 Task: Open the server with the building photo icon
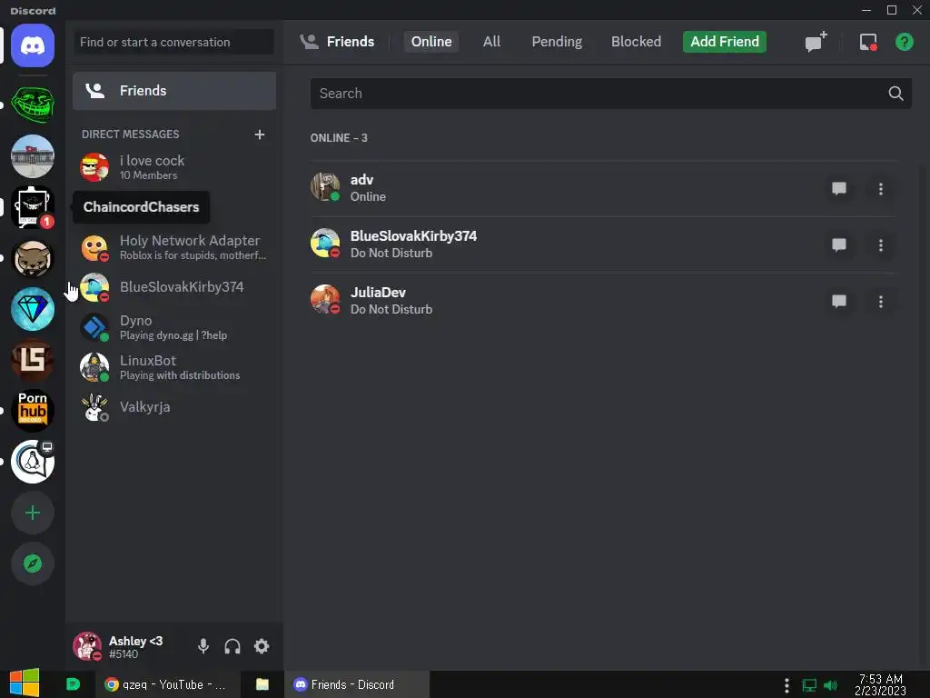(x=33, y=156)
